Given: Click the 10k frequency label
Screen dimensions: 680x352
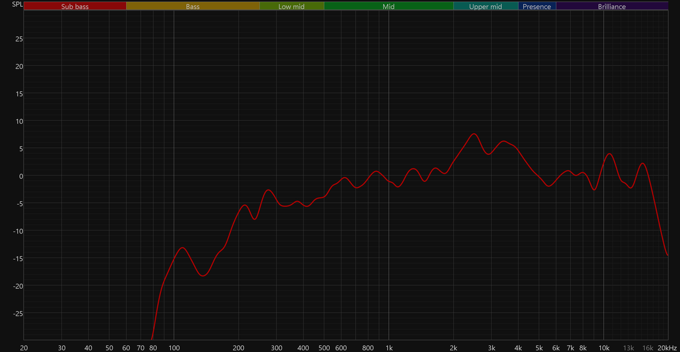Looking at the screenshot, I should (x=604, y=348).
